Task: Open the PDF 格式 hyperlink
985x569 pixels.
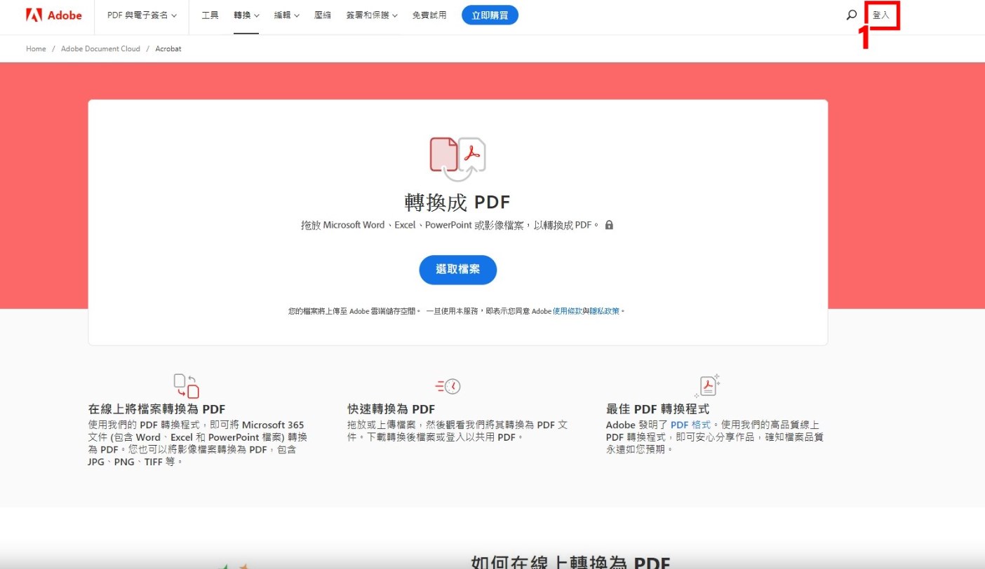Action: [x=690, y=425]
